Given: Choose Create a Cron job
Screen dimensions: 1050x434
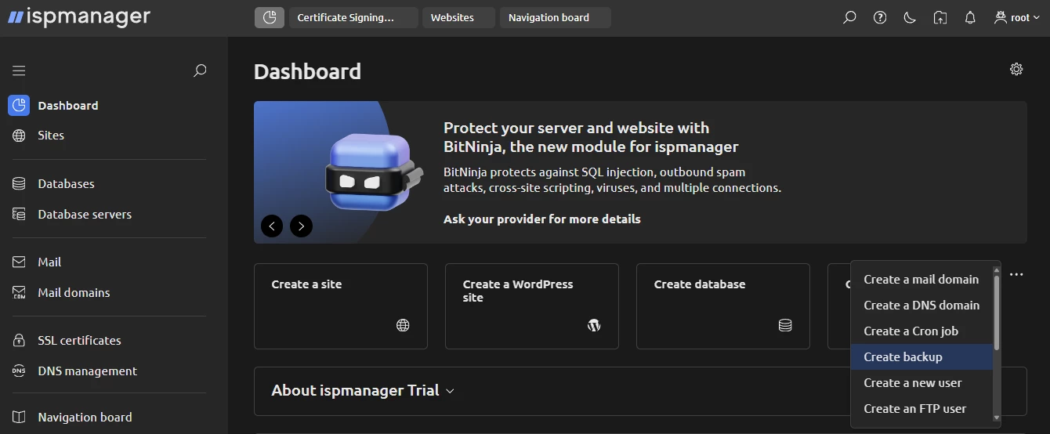Looking at the screenshot, I should click(x=921, y=331).
